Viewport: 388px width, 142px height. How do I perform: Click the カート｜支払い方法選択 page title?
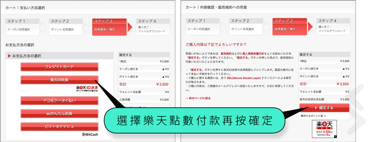coord(25,8)
